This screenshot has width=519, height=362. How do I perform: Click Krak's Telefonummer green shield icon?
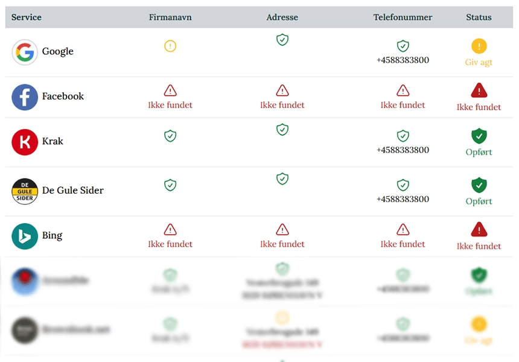coord(403,136)
